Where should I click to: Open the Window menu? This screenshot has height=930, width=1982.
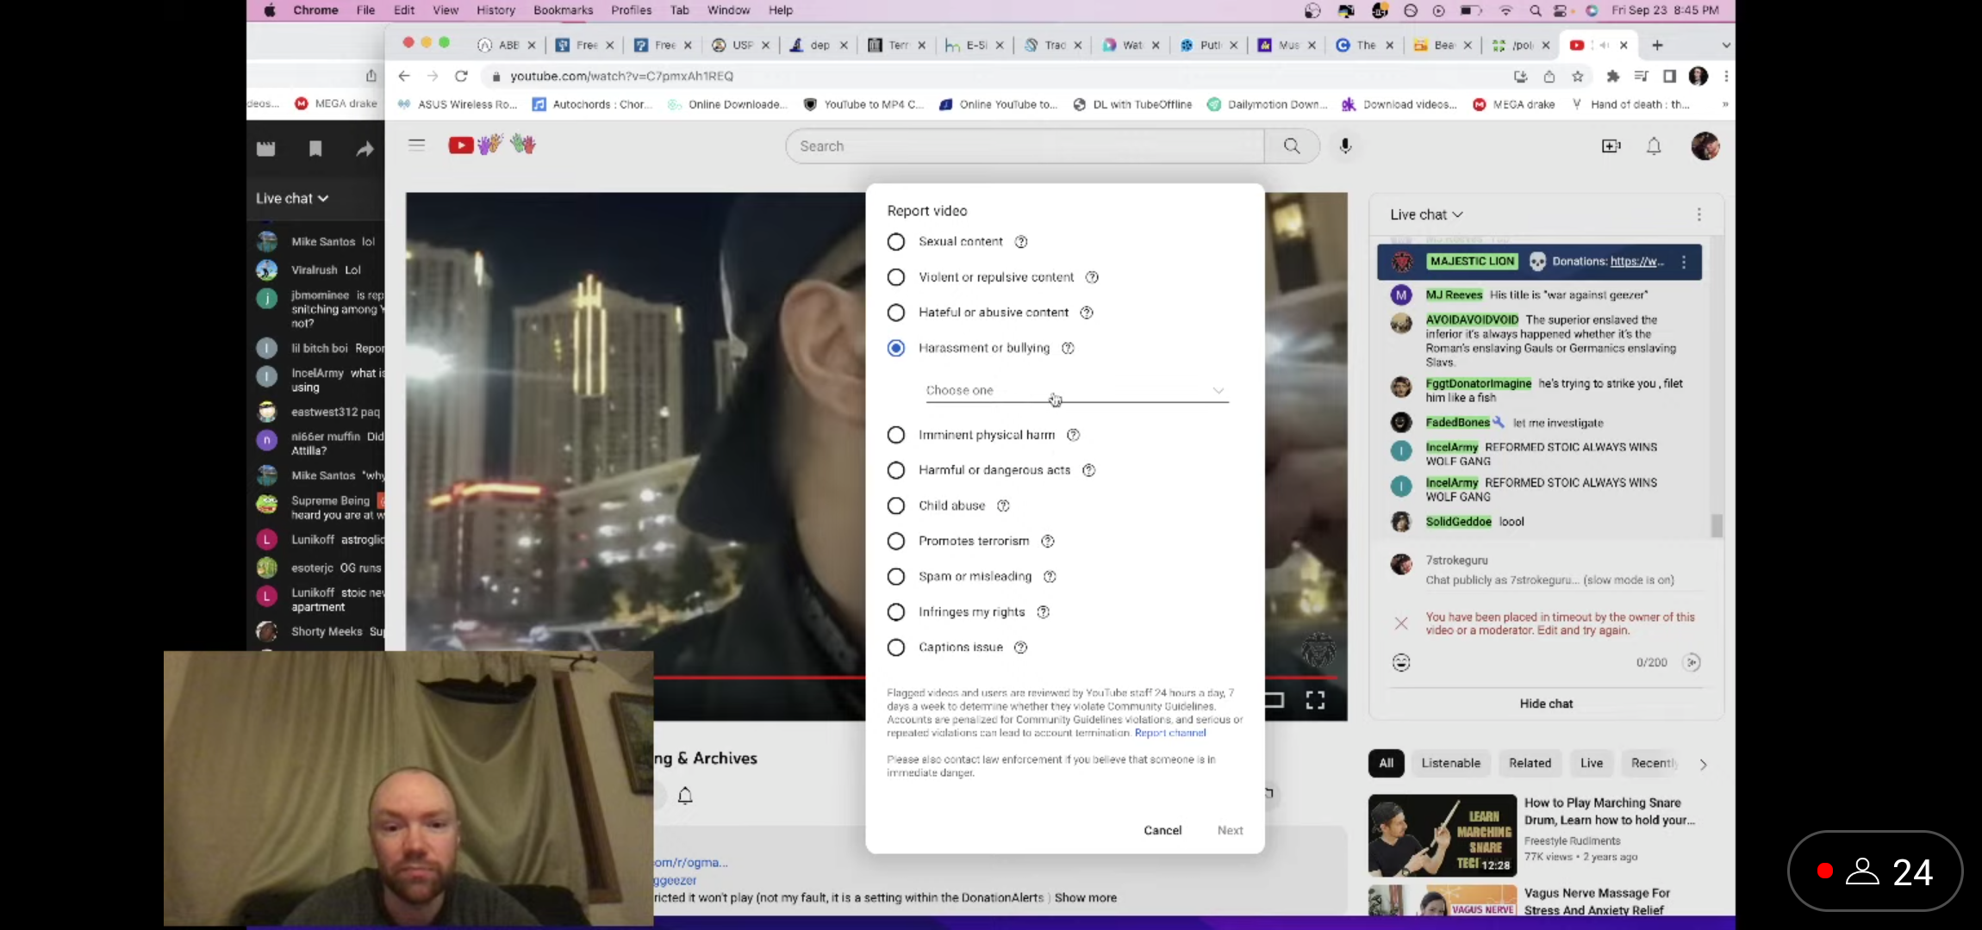coord(728,10)
